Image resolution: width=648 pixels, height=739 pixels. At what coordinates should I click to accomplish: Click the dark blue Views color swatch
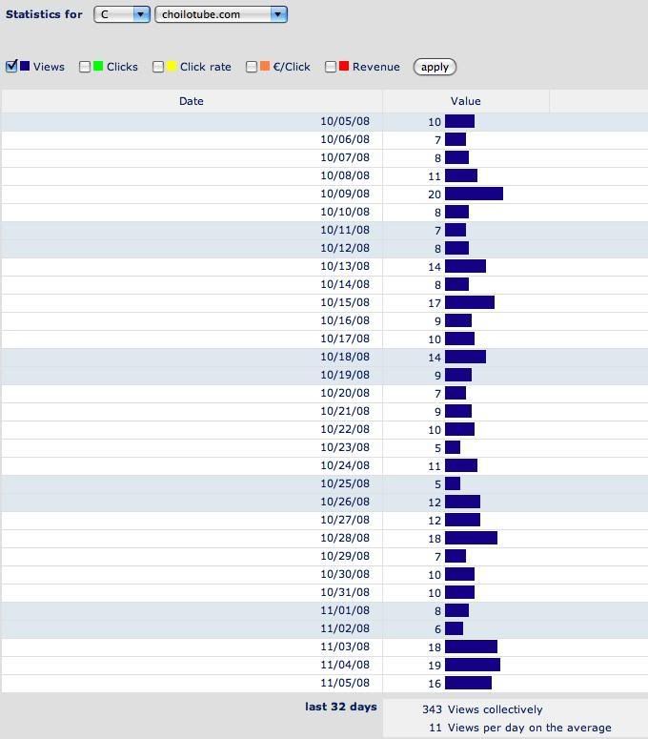pos(25,67)
